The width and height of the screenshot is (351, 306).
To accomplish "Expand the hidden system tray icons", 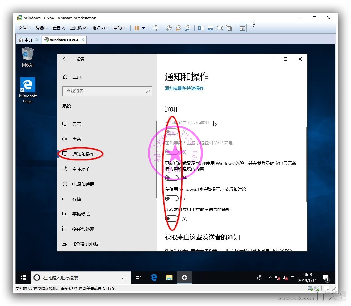I will click(x=270, y=278).
